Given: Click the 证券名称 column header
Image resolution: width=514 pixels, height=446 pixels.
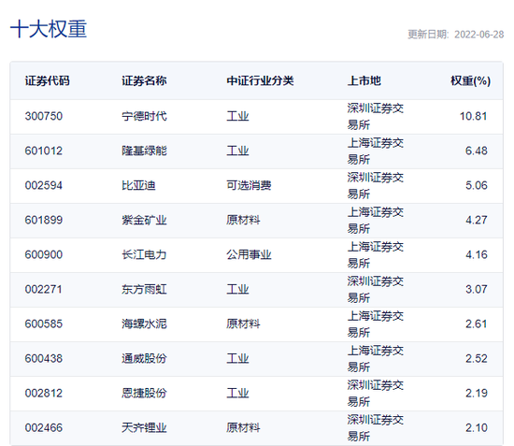Looking at the screenshot, I should 144,80.
